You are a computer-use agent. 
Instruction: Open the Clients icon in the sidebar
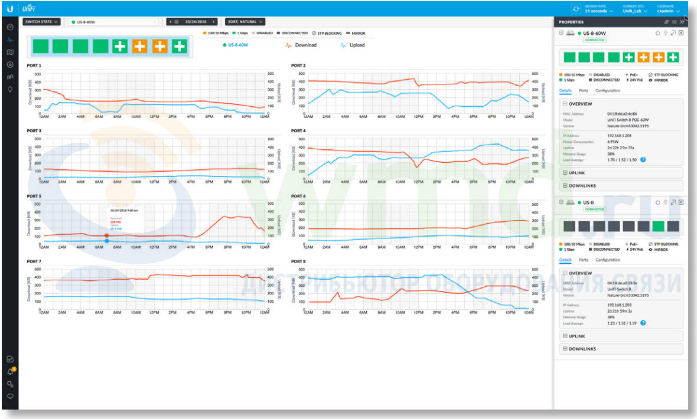coord(10,77)
